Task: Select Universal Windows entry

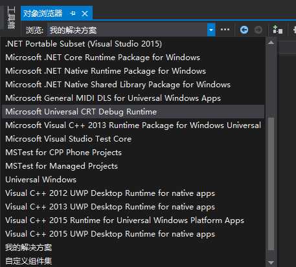Action: pos(133,180)
